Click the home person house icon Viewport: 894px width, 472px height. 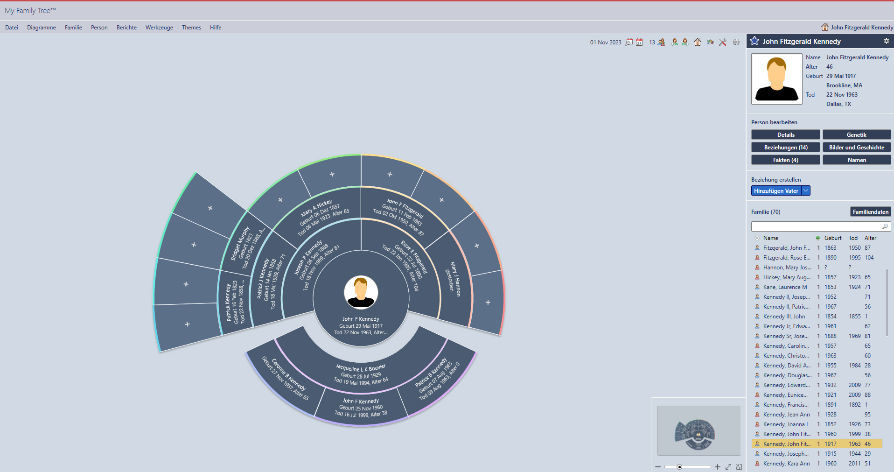(x=698, y=42)
